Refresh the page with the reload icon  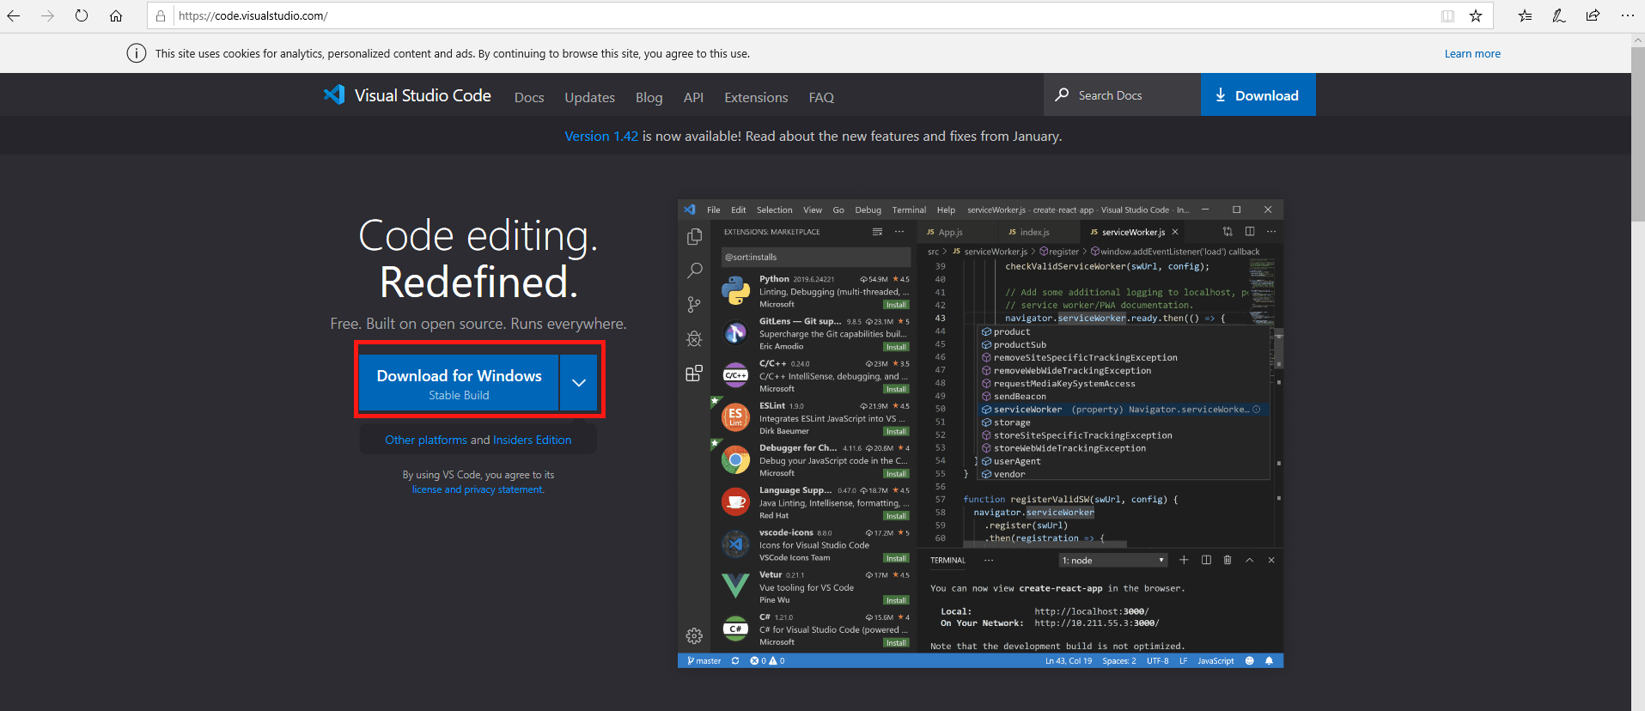pos(82,15)
